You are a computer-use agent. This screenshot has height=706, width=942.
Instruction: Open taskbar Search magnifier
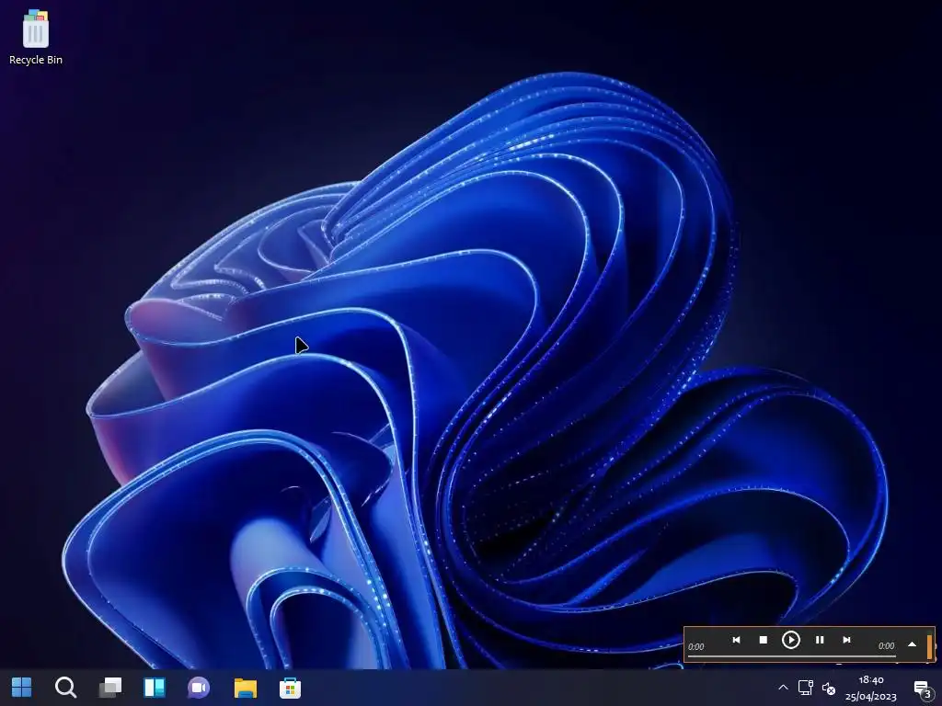coord(65,688)
